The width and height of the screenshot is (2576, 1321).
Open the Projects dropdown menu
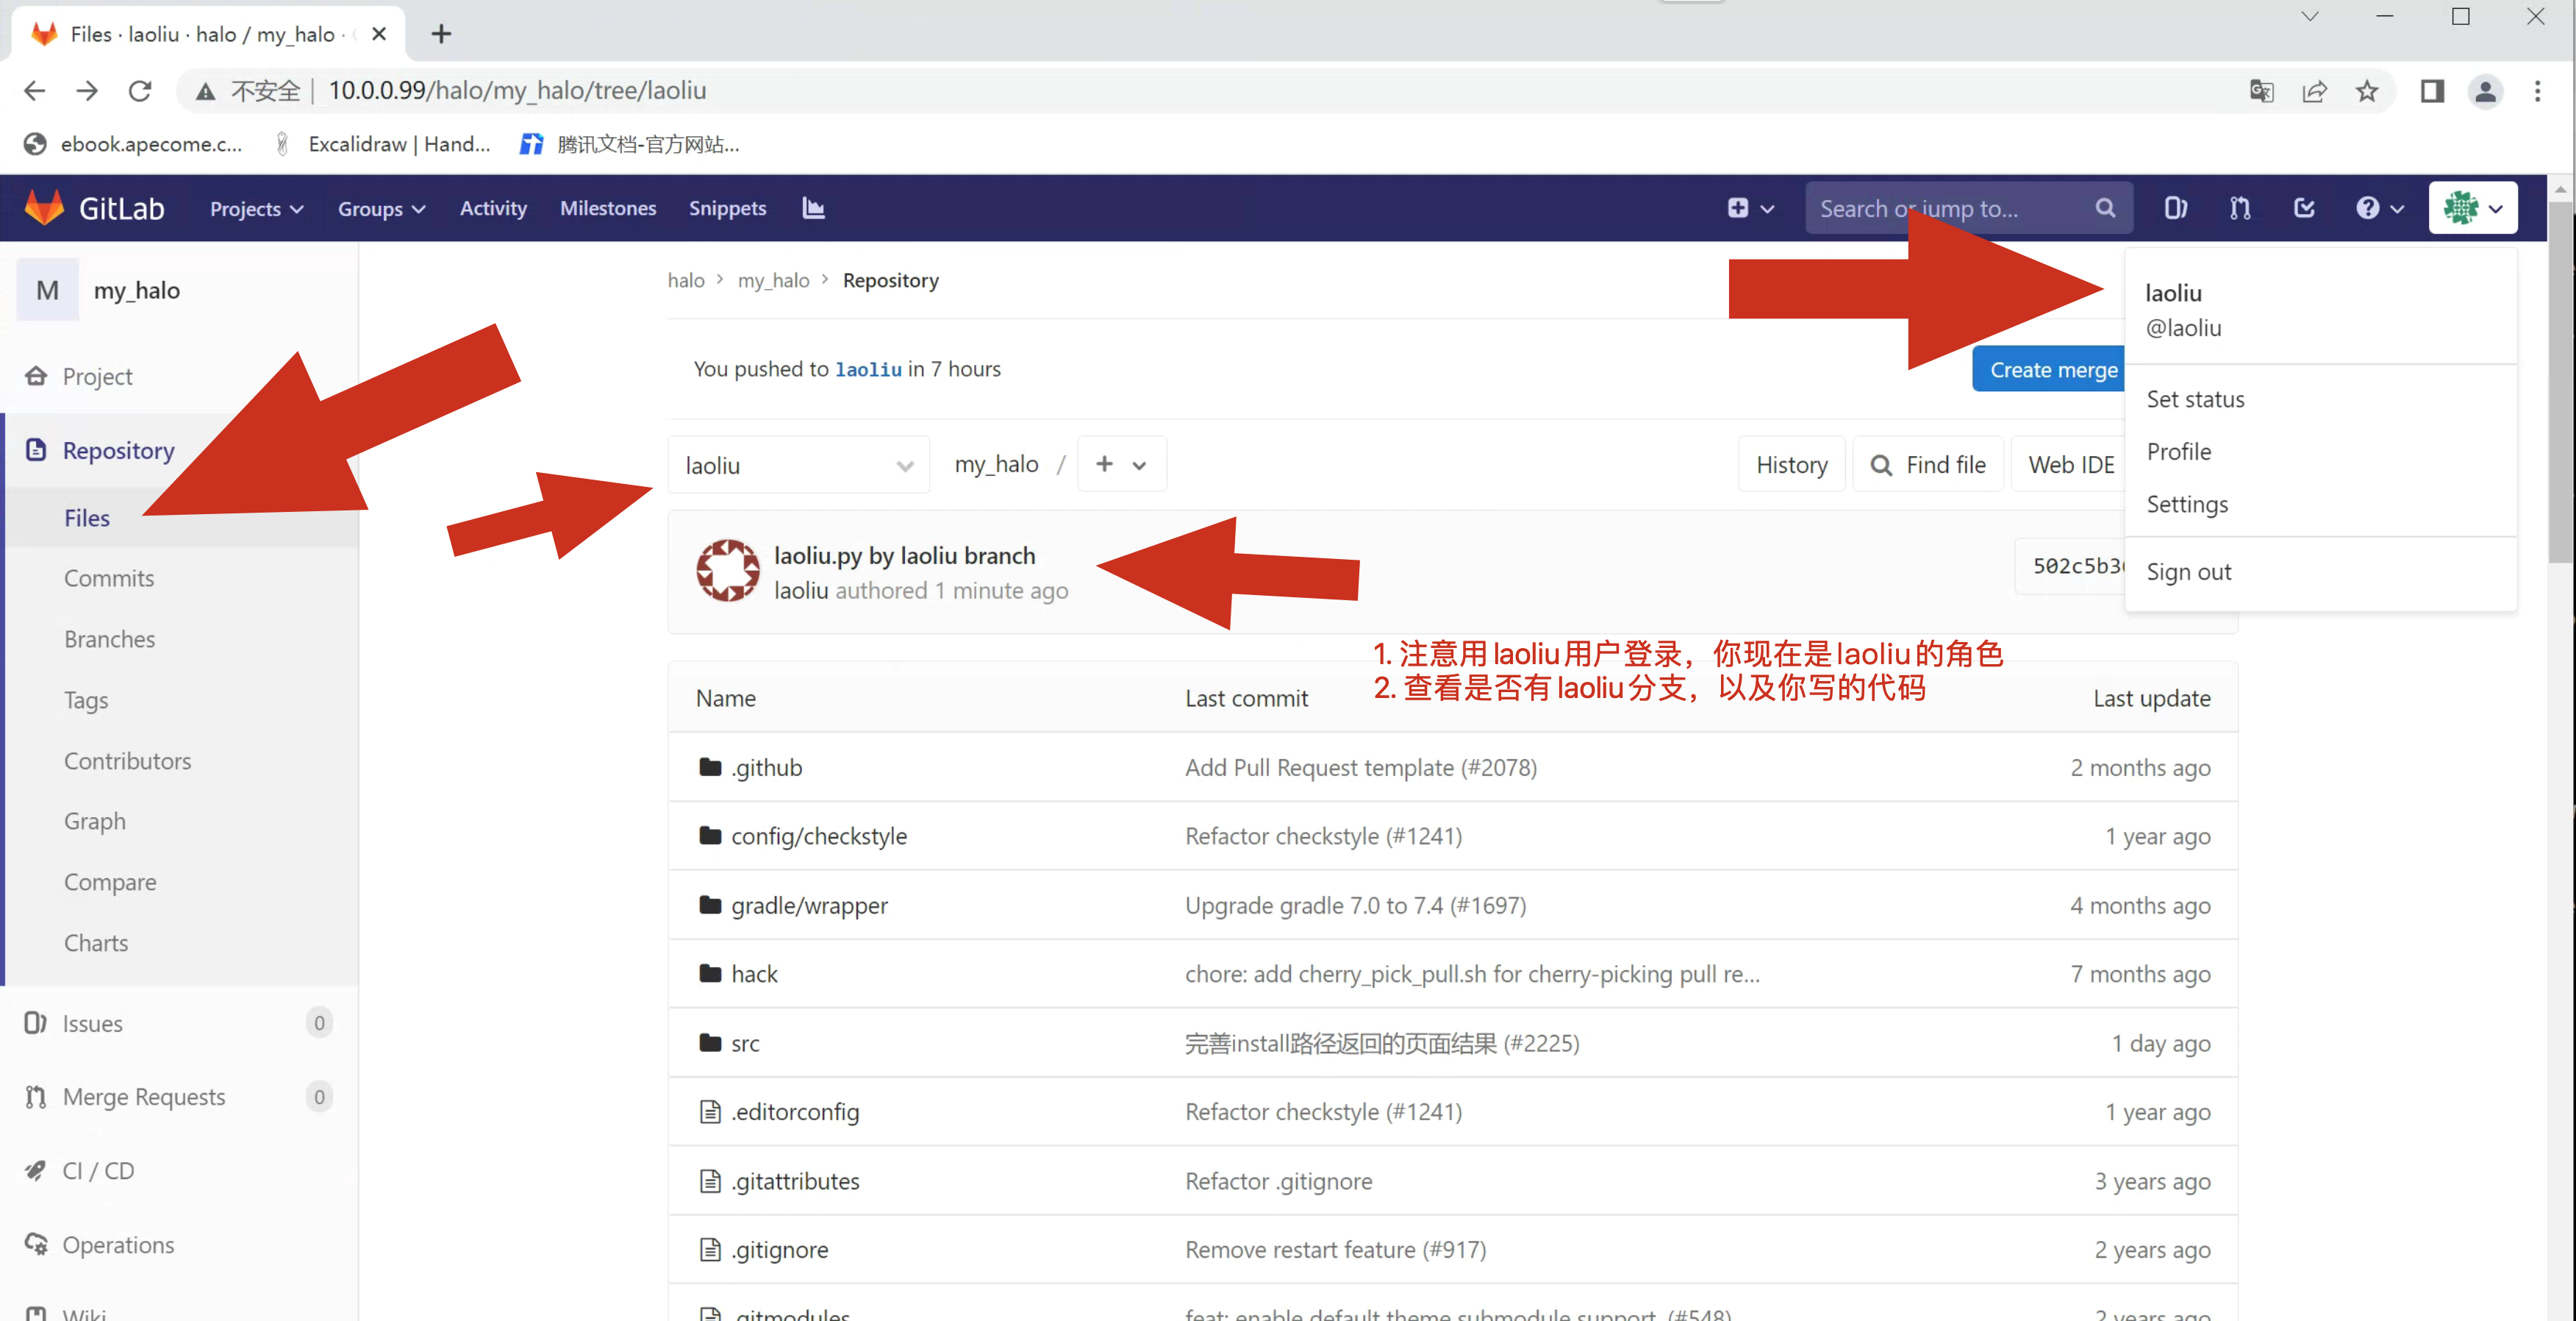[256, 208]
